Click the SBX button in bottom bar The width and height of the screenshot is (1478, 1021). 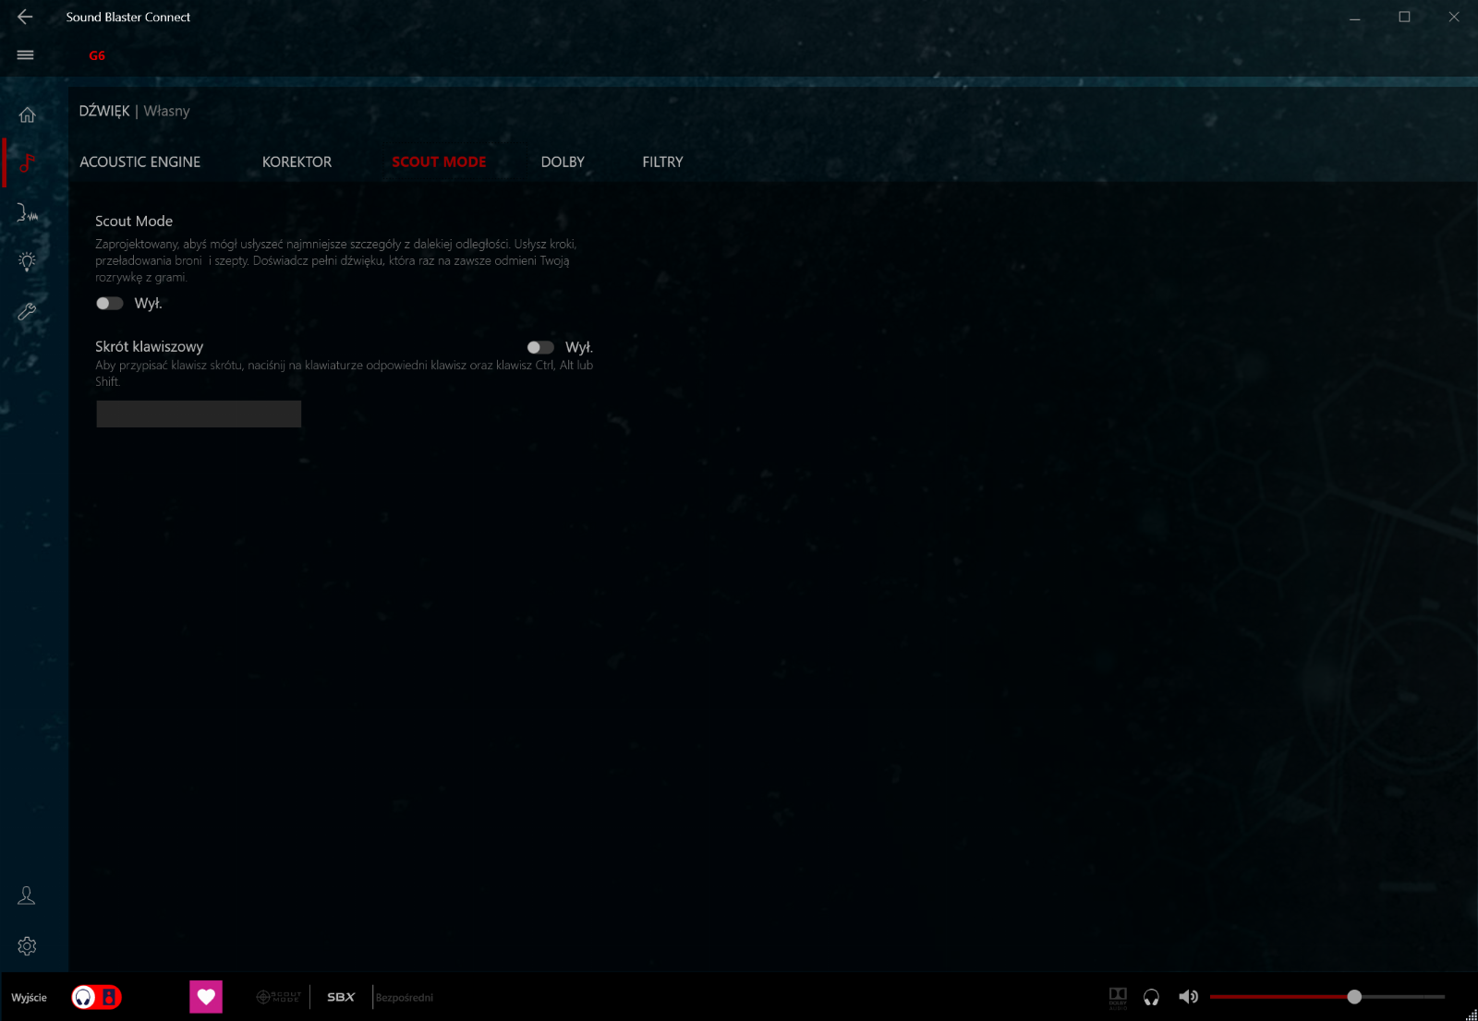coord(341,997)
